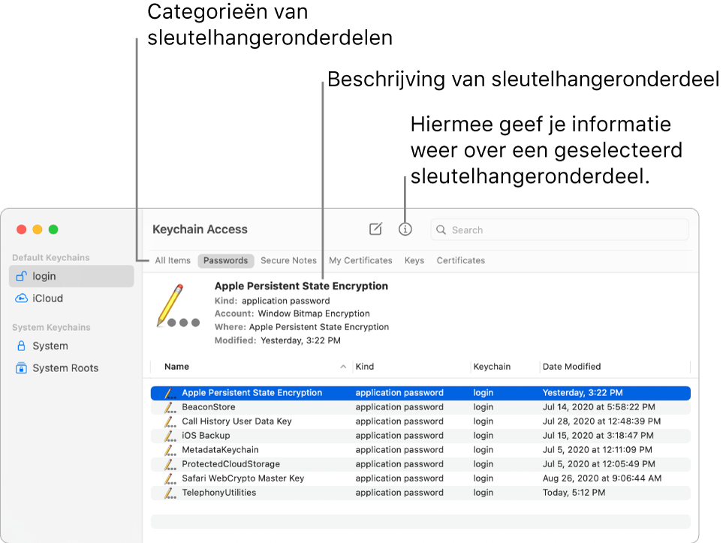Click the pencil icon next to ProtectedCloudStorage
The width and height of the screenshot is (723, 543).
click(170, 464)
